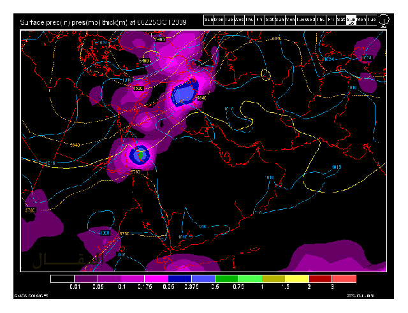Select the second week's Sat day cell

341,20
